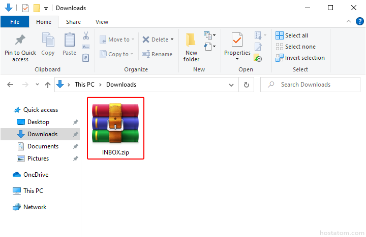Minimize the Downloads window
The width and height of the screenshot is (366, 237).
coord(308,8)
